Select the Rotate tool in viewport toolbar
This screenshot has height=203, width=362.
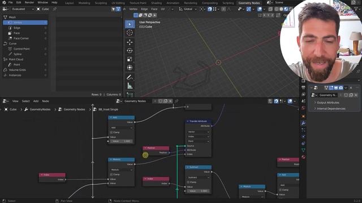(130, 51)
